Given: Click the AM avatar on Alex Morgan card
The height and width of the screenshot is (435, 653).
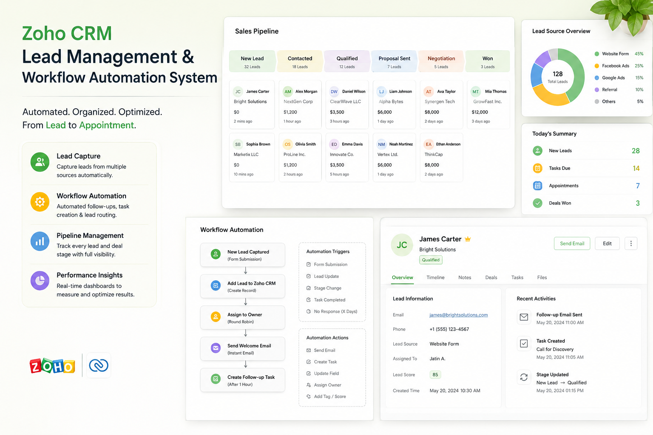Looking at the screenshot, I should pyautogui.click(x=288, y=92).
